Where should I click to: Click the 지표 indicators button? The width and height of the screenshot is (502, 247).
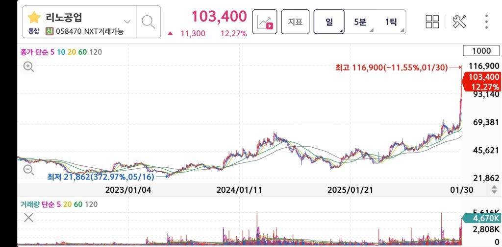[295, 22]
